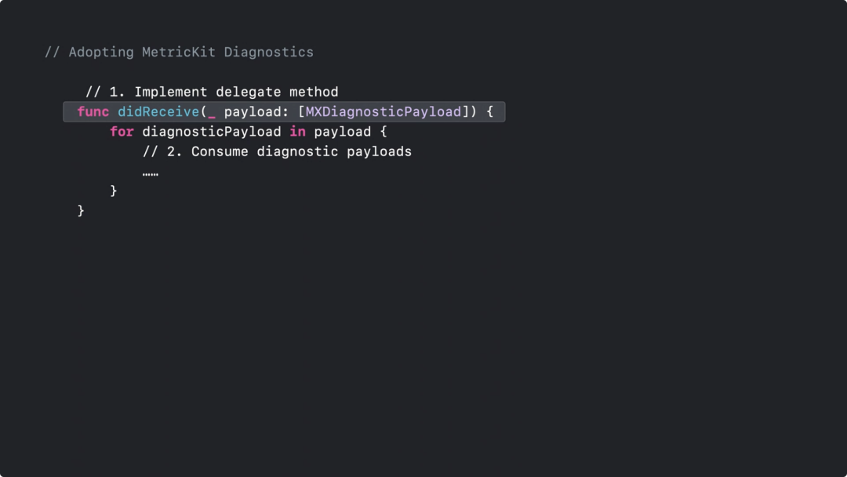The height and width of the screenshot is (477, 847).
Task: Select the "diagnosticPayload" loop variable
Action: (x=212, y=132)
